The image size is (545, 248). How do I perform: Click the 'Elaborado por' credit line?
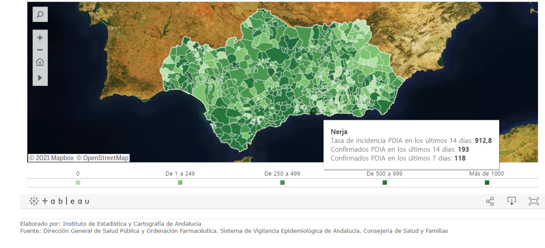pyautogui.click(x=111, y=223)
